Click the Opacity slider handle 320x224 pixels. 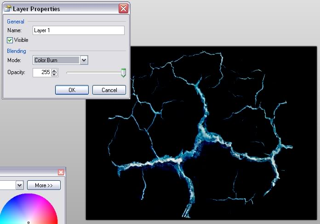[123, 73]
